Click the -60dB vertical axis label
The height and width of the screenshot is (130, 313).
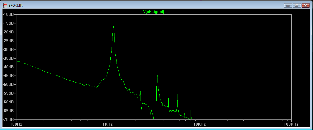click(8, 102)
